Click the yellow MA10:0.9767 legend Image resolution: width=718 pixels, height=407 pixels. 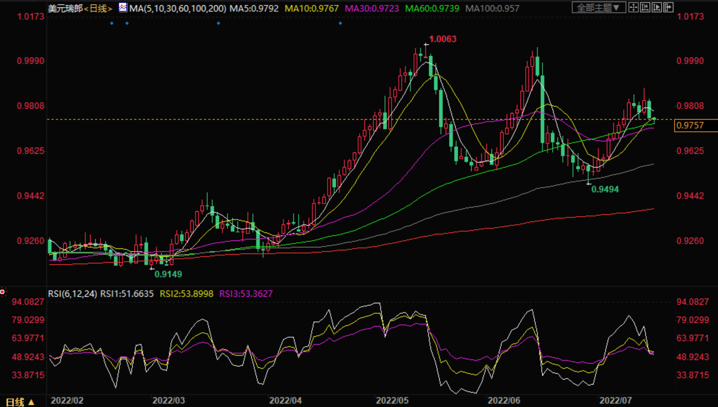(311, 9)
